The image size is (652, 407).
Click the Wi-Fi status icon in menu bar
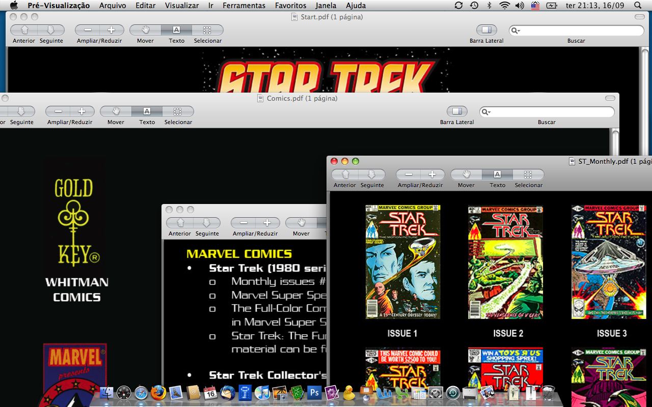(504, 6)
